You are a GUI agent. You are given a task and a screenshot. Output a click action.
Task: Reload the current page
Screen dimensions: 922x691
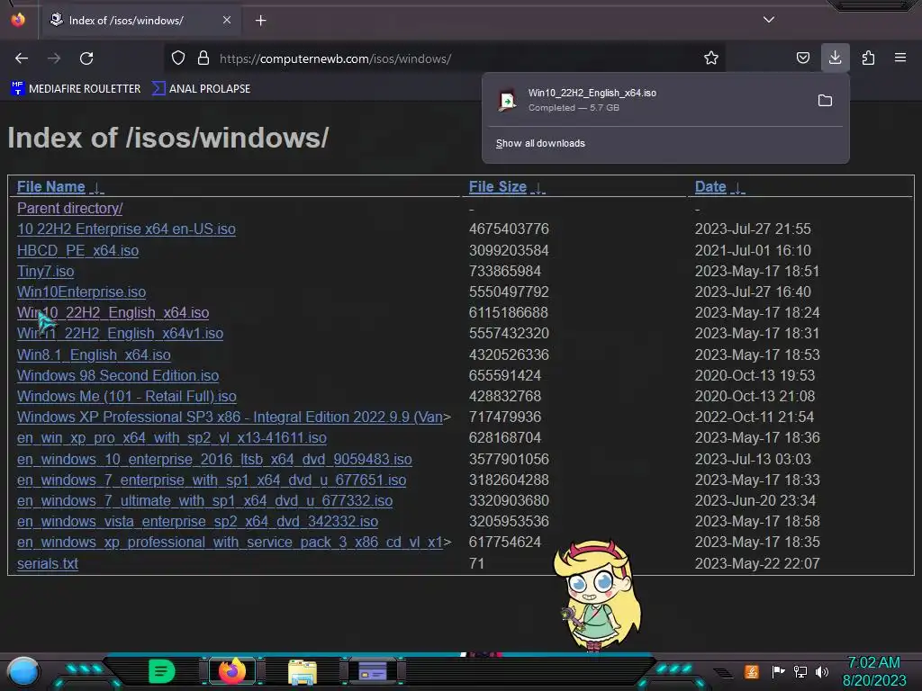point(86,58)
